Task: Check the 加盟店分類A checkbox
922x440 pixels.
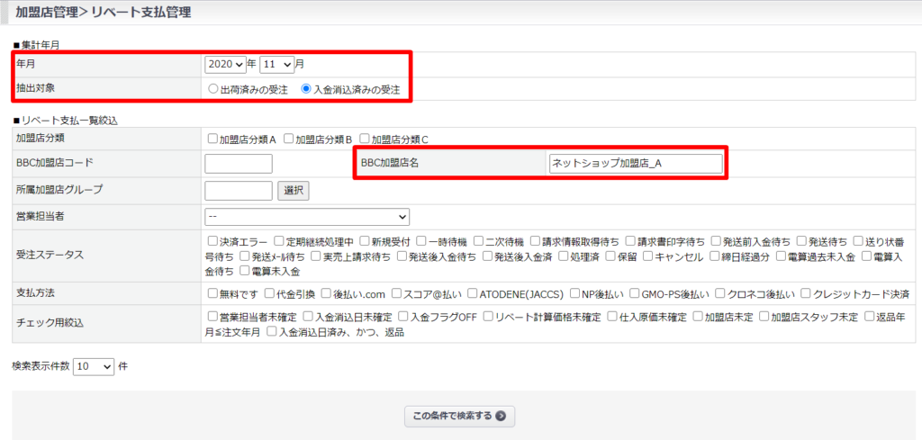Action: coord(212,139)
